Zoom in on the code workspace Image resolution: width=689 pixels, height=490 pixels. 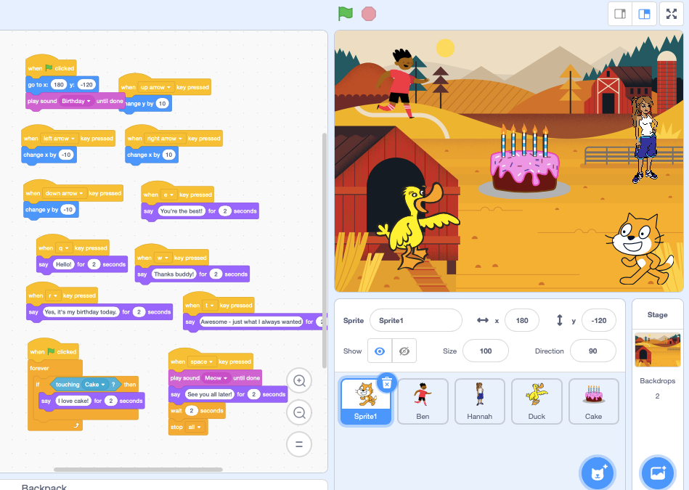tap(299, 381)
